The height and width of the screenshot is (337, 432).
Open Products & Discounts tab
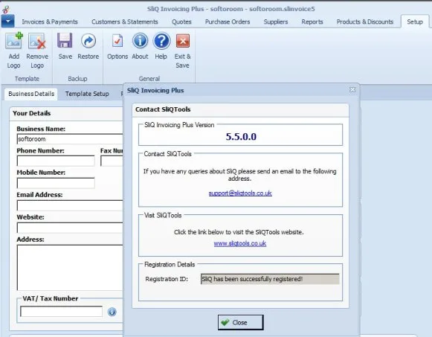(365, 22)
